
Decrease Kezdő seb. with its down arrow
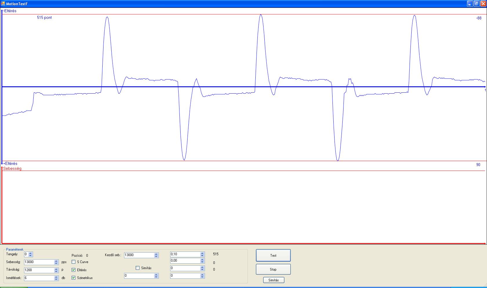point(156,256)
